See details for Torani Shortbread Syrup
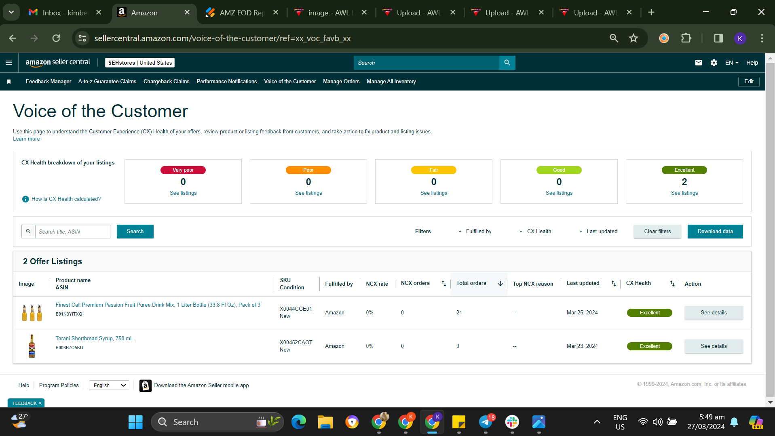Viewport: 775px width, 436px height. (x=714, y=346)
